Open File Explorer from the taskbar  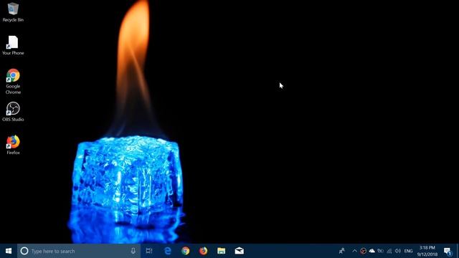click(222, 251)
